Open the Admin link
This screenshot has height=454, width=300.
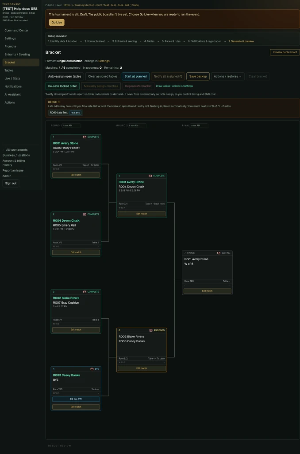click(x=7, y=176)
